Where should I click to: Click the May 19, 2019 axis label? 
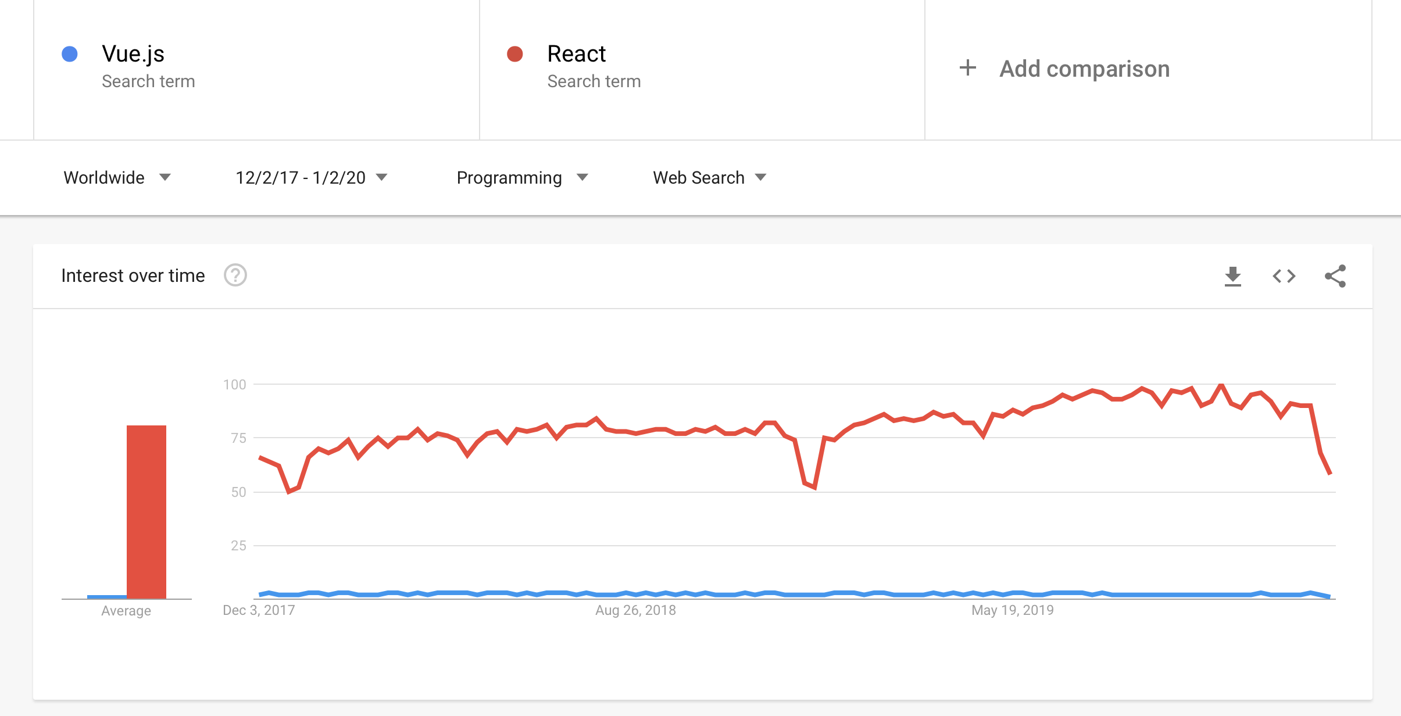coord(1012,610)
